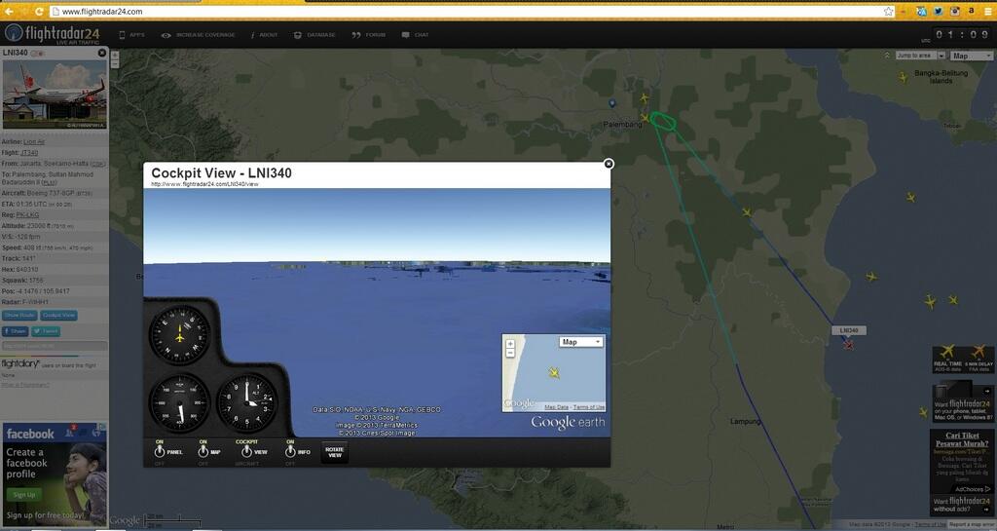Open the Database menu item
The width and height of the screenshot is (997, 531).
(315, 35)
